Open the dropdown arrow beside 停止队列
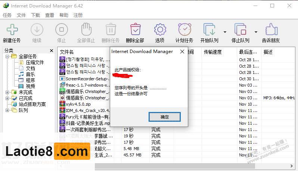This screenshot has height=171, width=298. point(256,32)
